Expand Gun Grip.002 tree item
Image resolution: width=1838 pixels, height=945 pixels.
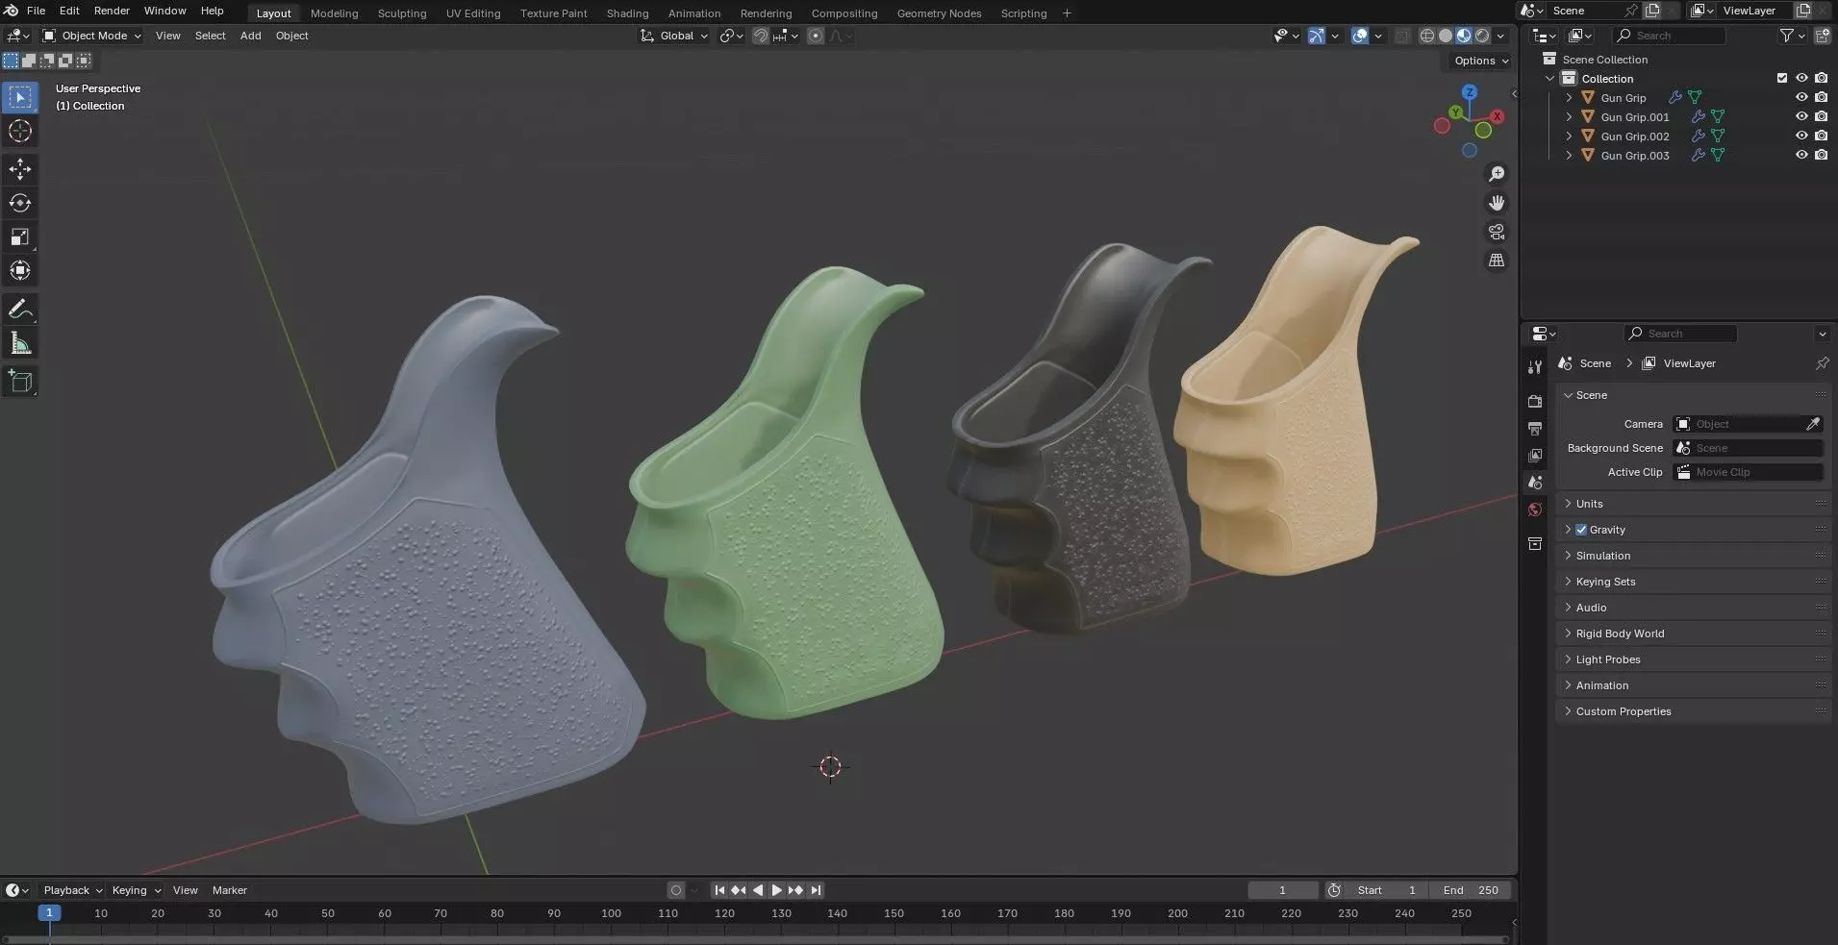1569,137
